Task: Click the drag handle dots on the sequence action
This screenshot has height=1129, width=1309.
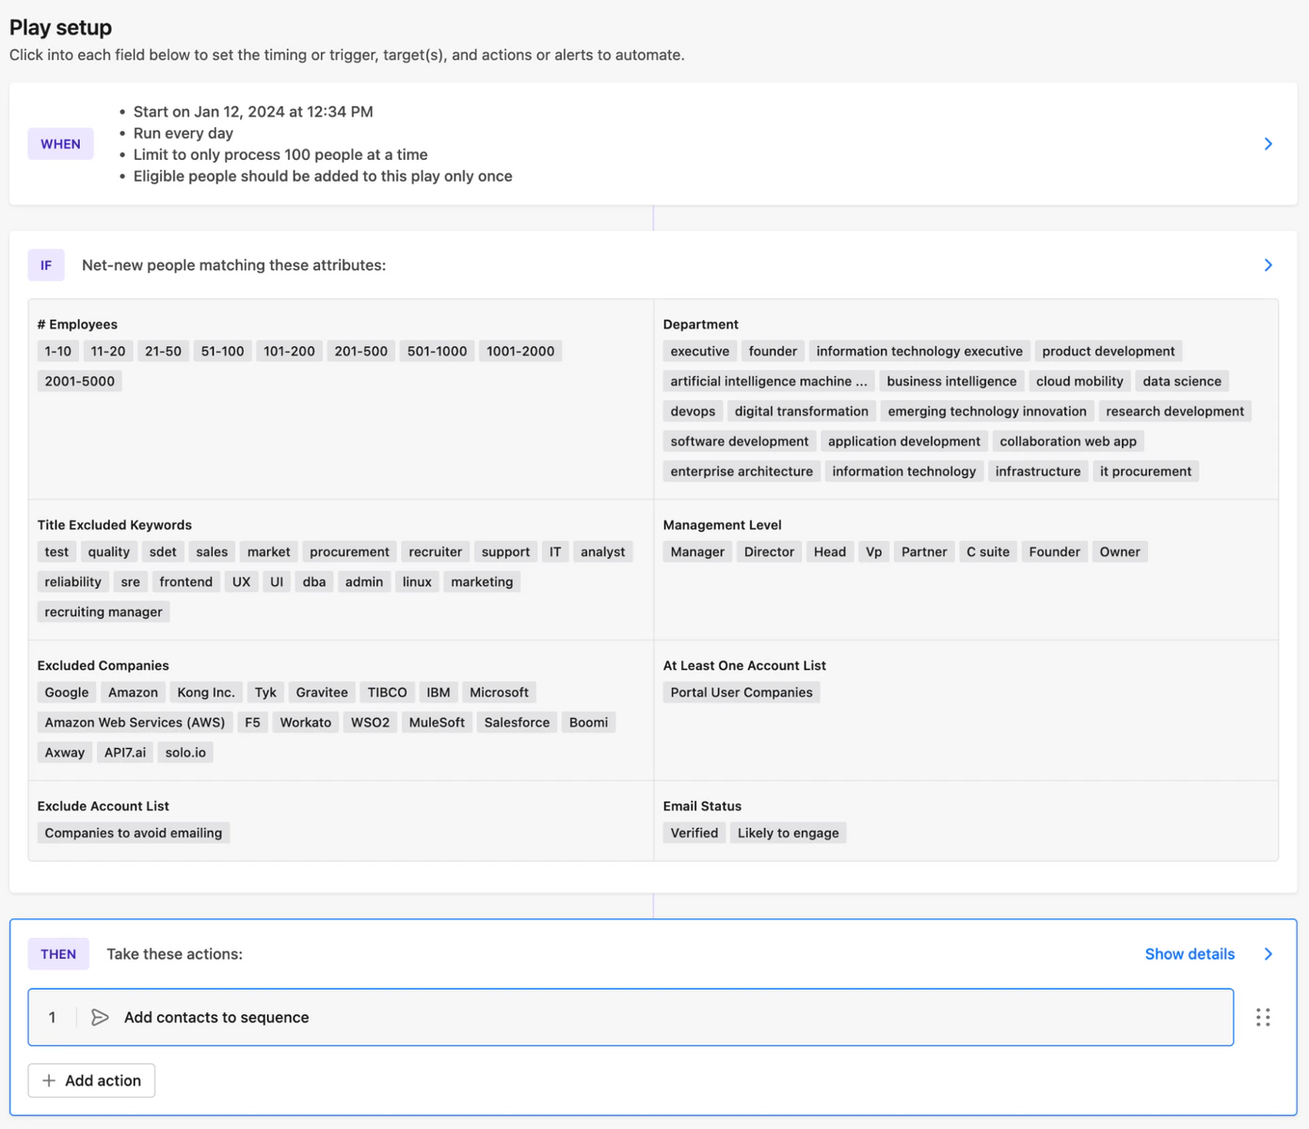Action: [x=1263, y=1017]
